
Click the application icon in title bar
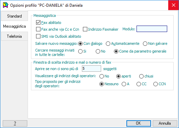(6, 5)
